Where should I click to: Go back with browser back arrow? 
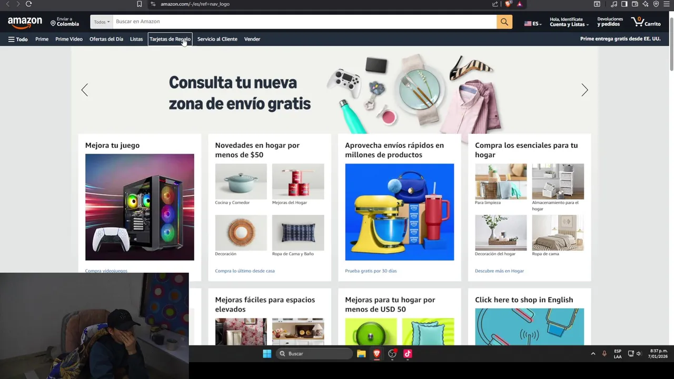point(7,4)
